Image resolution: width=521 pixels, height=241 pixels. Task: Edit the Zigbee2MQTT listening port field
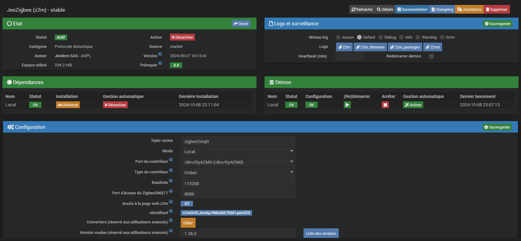[x=238, y=194]
